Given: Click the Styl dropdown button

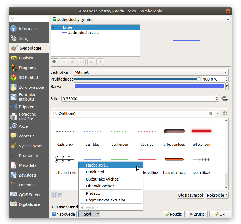Looking at the screenshot, I should pos(89,214).
